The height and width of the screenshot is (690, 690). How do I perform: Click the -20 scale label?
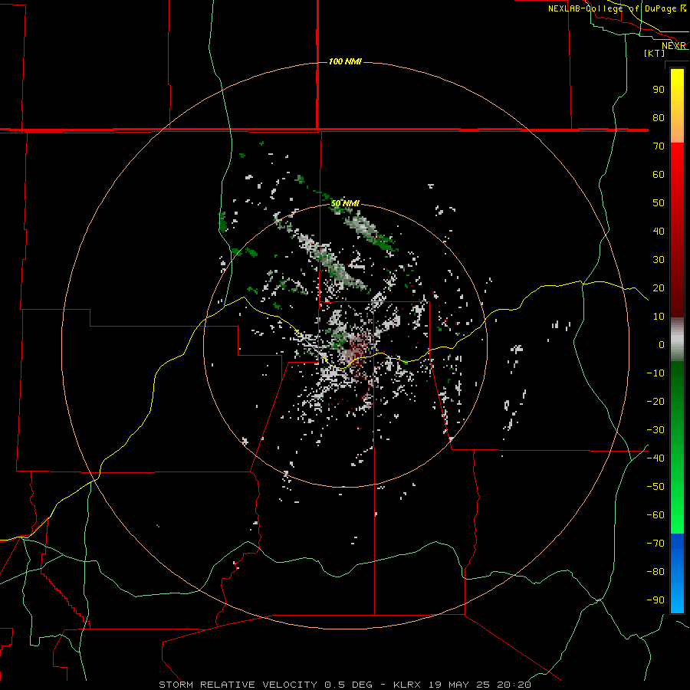[x=655, y=402]
